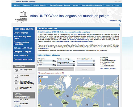Click the info icon beside País o área

coord(56,61)
